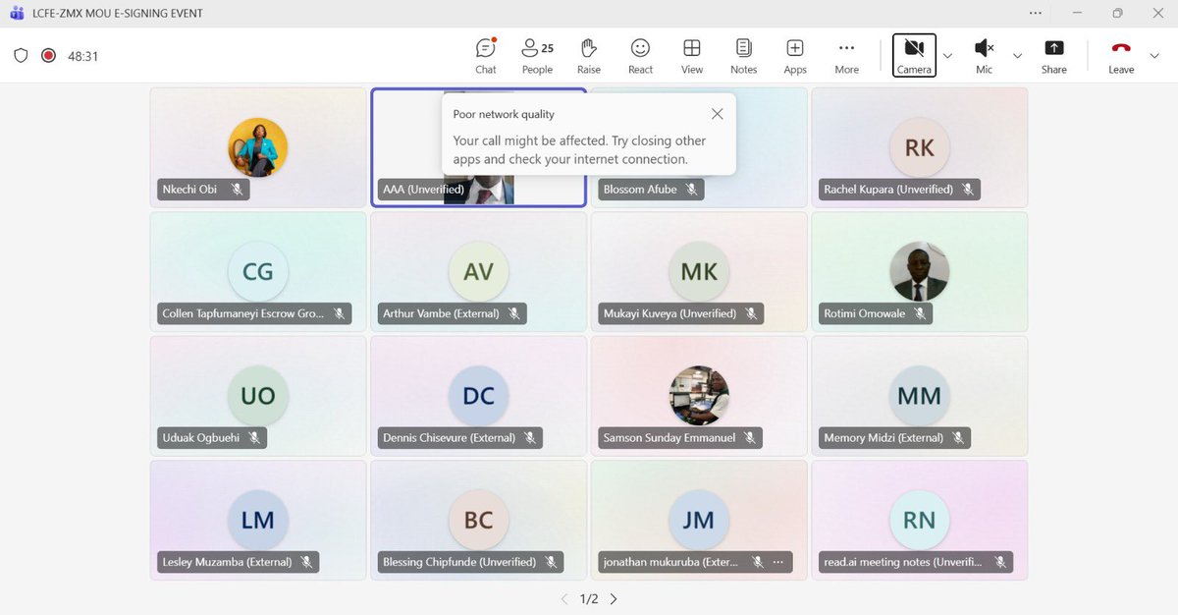Screen dimensions: 1178x615
Task: Click the 'AAA (Unverified)' name label
Action: [423, 189]
